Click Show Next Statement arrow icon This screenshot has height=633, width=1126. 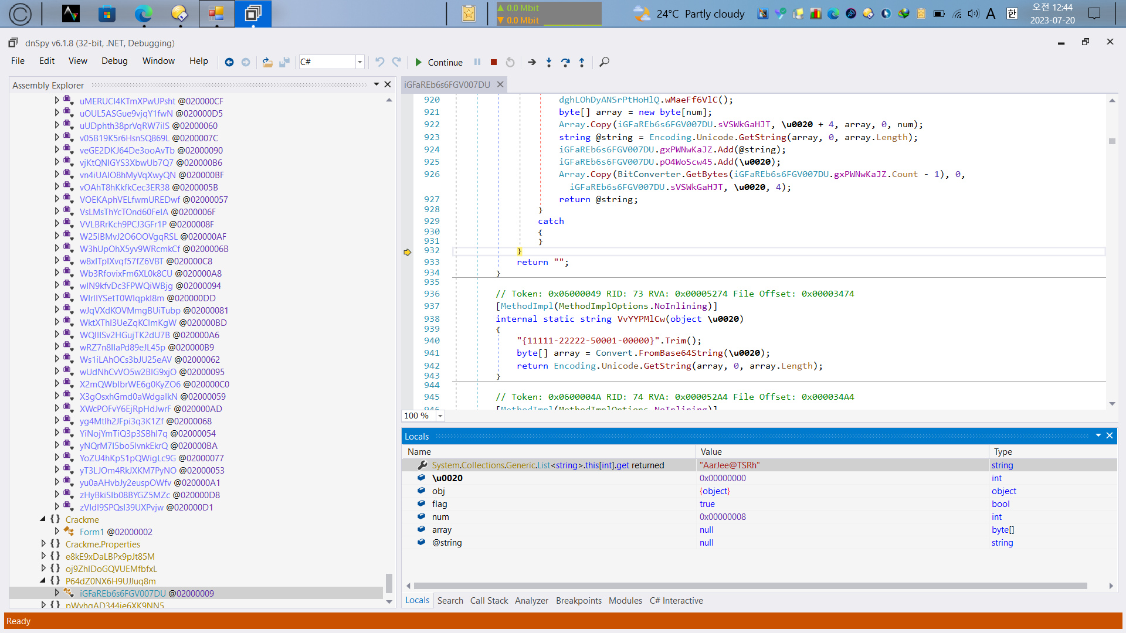[x=532, y=62]
